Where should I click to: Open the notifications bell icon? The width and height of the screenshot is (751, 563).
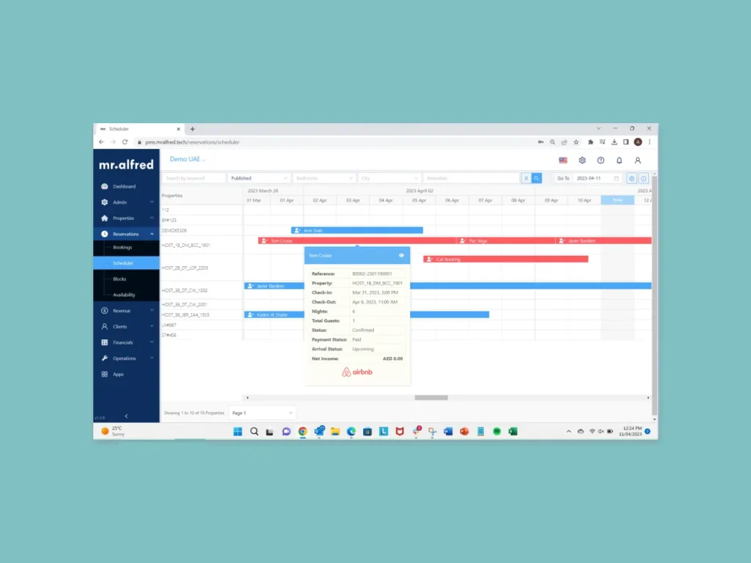[x=619, y=160]
